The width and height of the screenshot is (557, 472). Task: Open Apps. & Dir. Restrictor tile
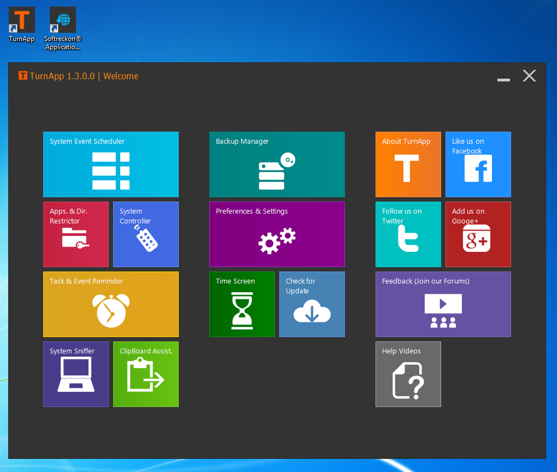click(76, 234)
